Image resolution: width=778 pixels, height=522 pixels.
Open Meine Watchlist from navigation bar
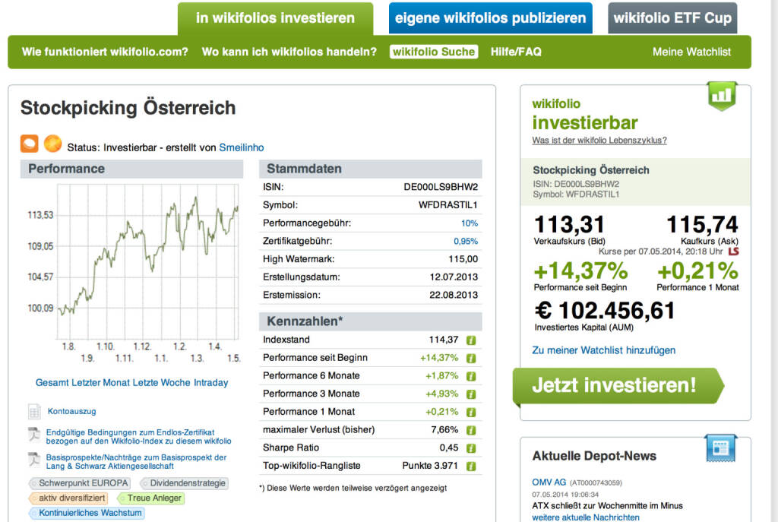click(691, 52)
